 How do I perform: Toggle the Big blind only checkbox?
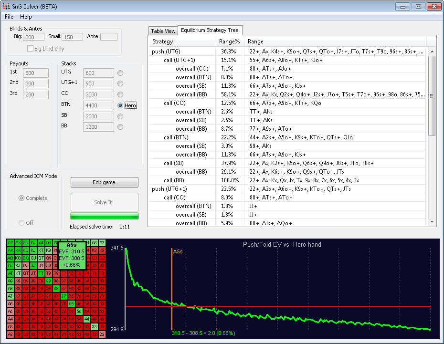click(31, 49)
